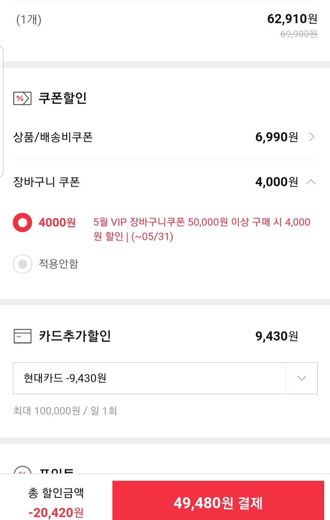The width and height of the screenshot is (330, 520).
Task: Tap the 9,430원 card discount amount
Action: [277, 336]
